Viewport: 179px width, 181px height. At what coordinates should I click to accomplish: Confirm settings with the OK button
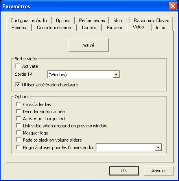point(124,171)
